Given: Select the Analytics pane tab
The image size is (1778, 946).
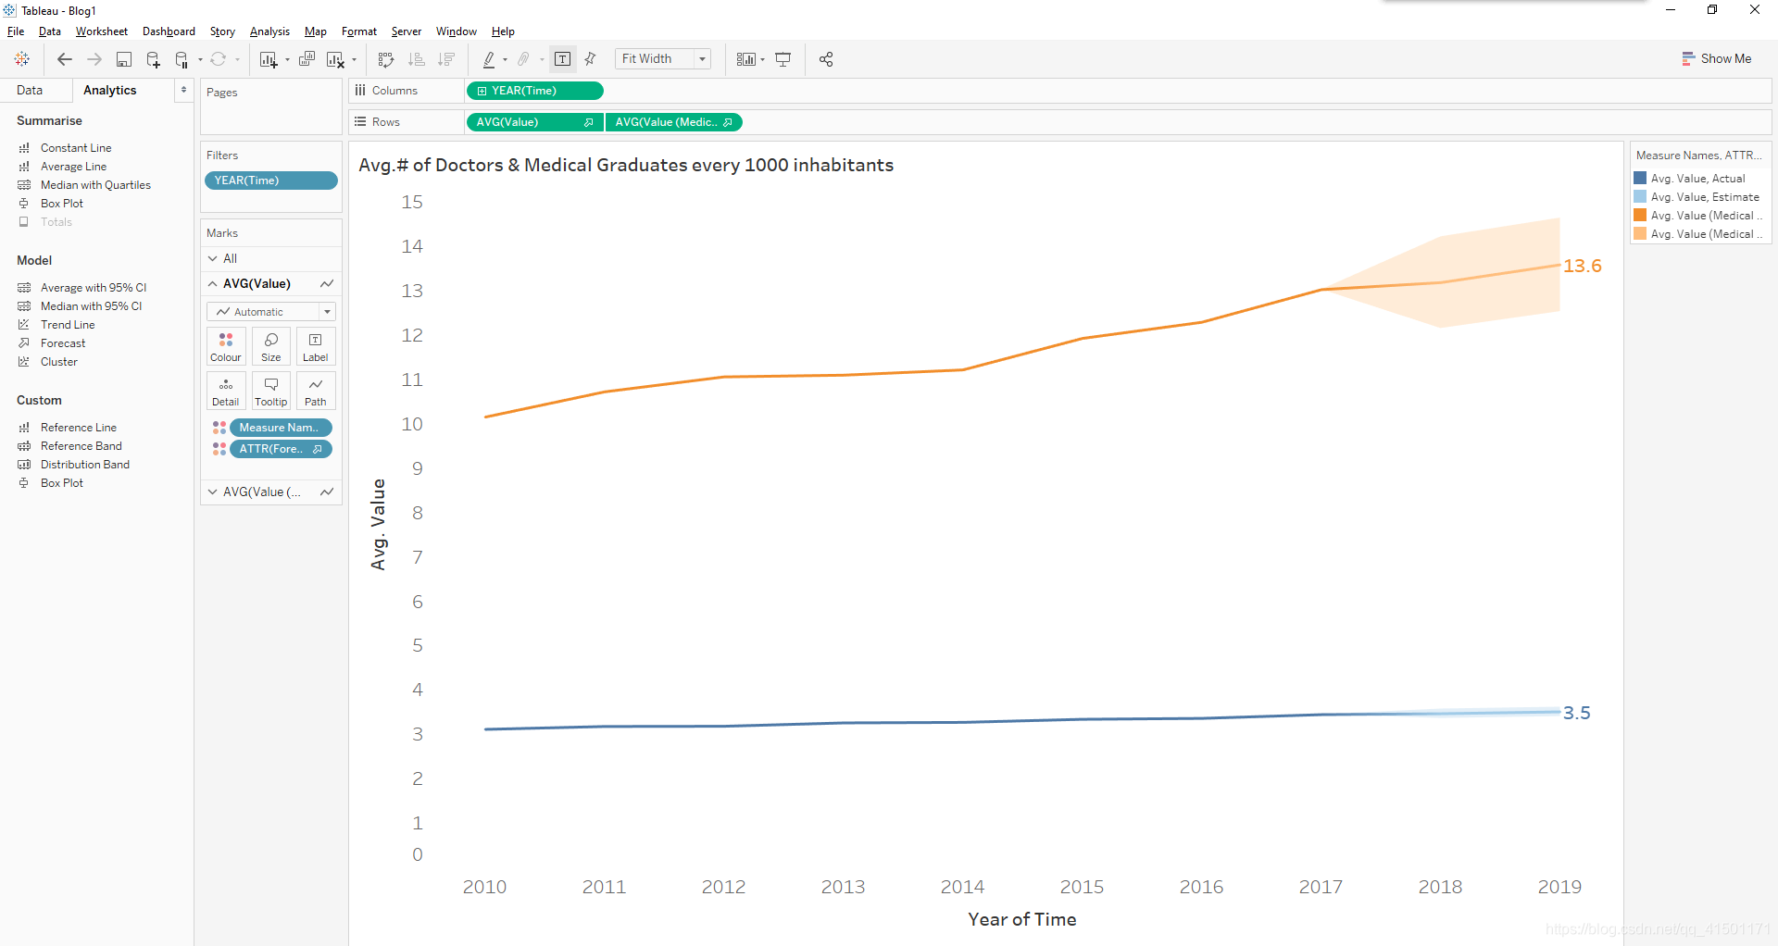Looking at the screenshot, I should (110, 90).
